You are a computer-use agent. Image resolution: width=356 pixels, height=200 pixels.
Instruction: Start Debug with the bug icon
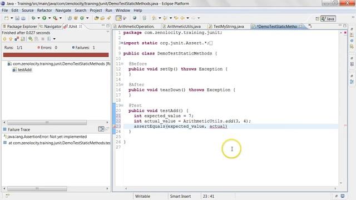(33, 18)
